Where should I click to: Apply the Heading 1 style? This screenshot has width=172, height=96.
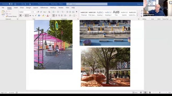point(100,14)
